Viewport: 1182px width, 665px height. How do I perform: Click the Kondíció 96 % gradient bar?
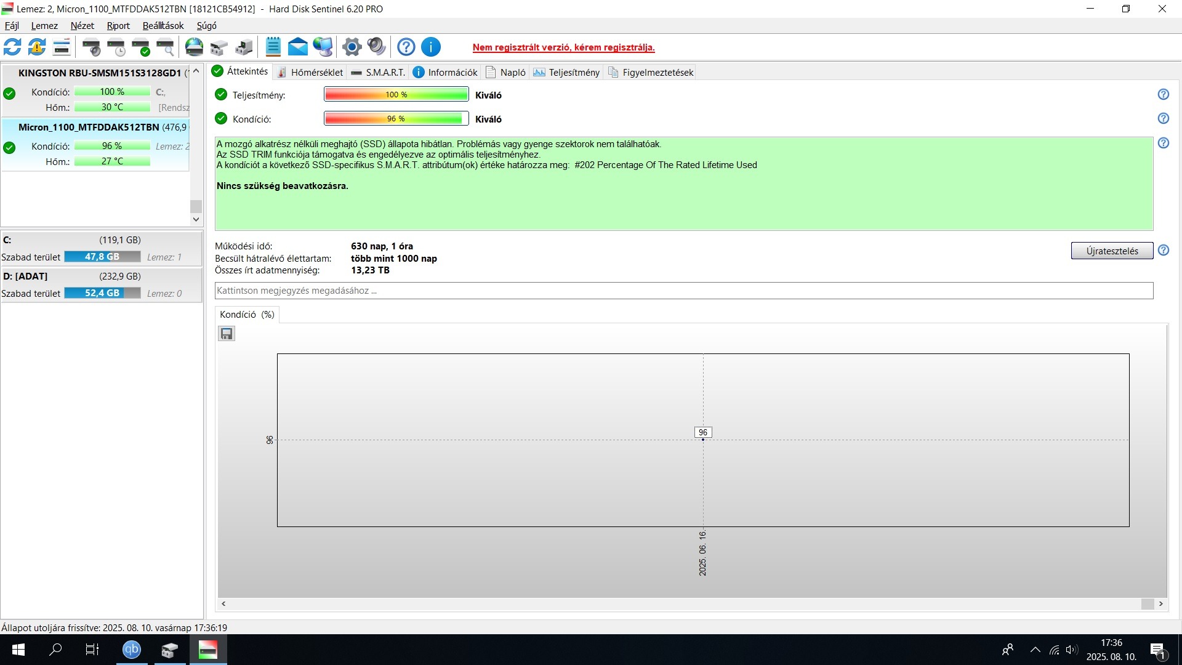click(396, 118)
